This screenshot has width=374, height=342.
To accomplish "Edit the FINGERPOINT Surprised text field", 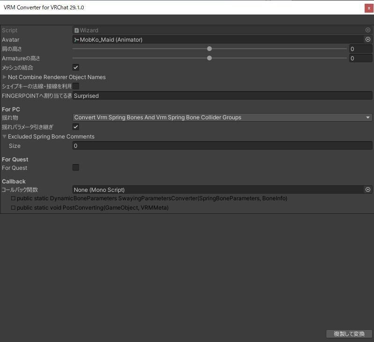I will point(223,96).
